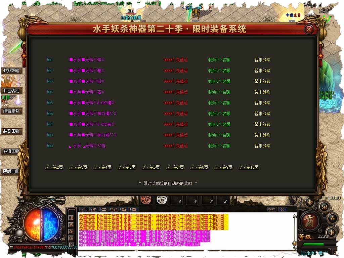Select item 水手大帝《链》 in row №3
The height and width of the screenshot is (258, 344).
(x=87, y=81)
